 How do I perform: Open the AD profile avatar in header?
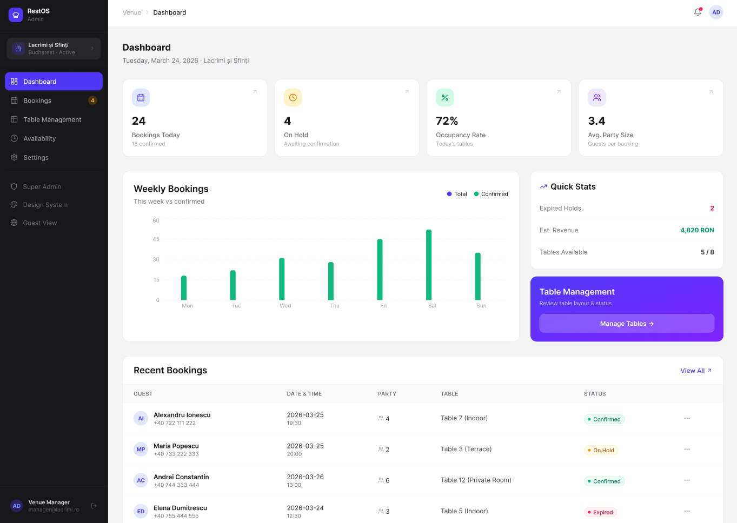[x=716, y=12]
